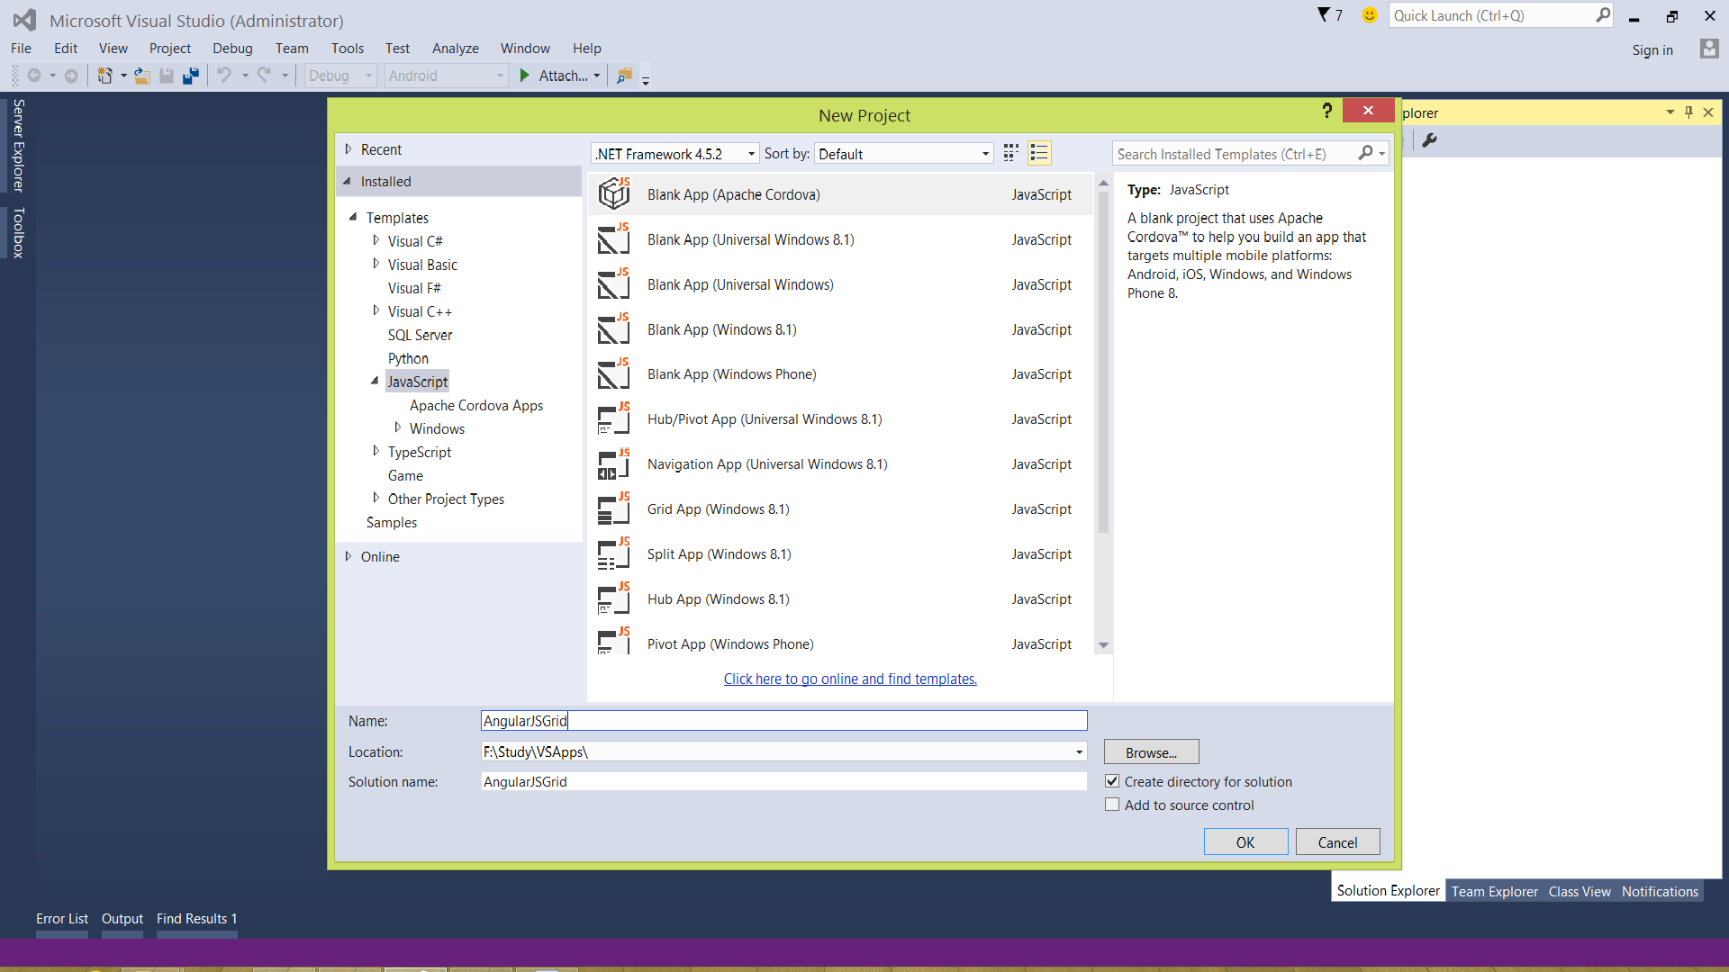This screenshot has height=972, width=1729.
Task: Open the Analyze menu
Action: click(x=456, y=49)
